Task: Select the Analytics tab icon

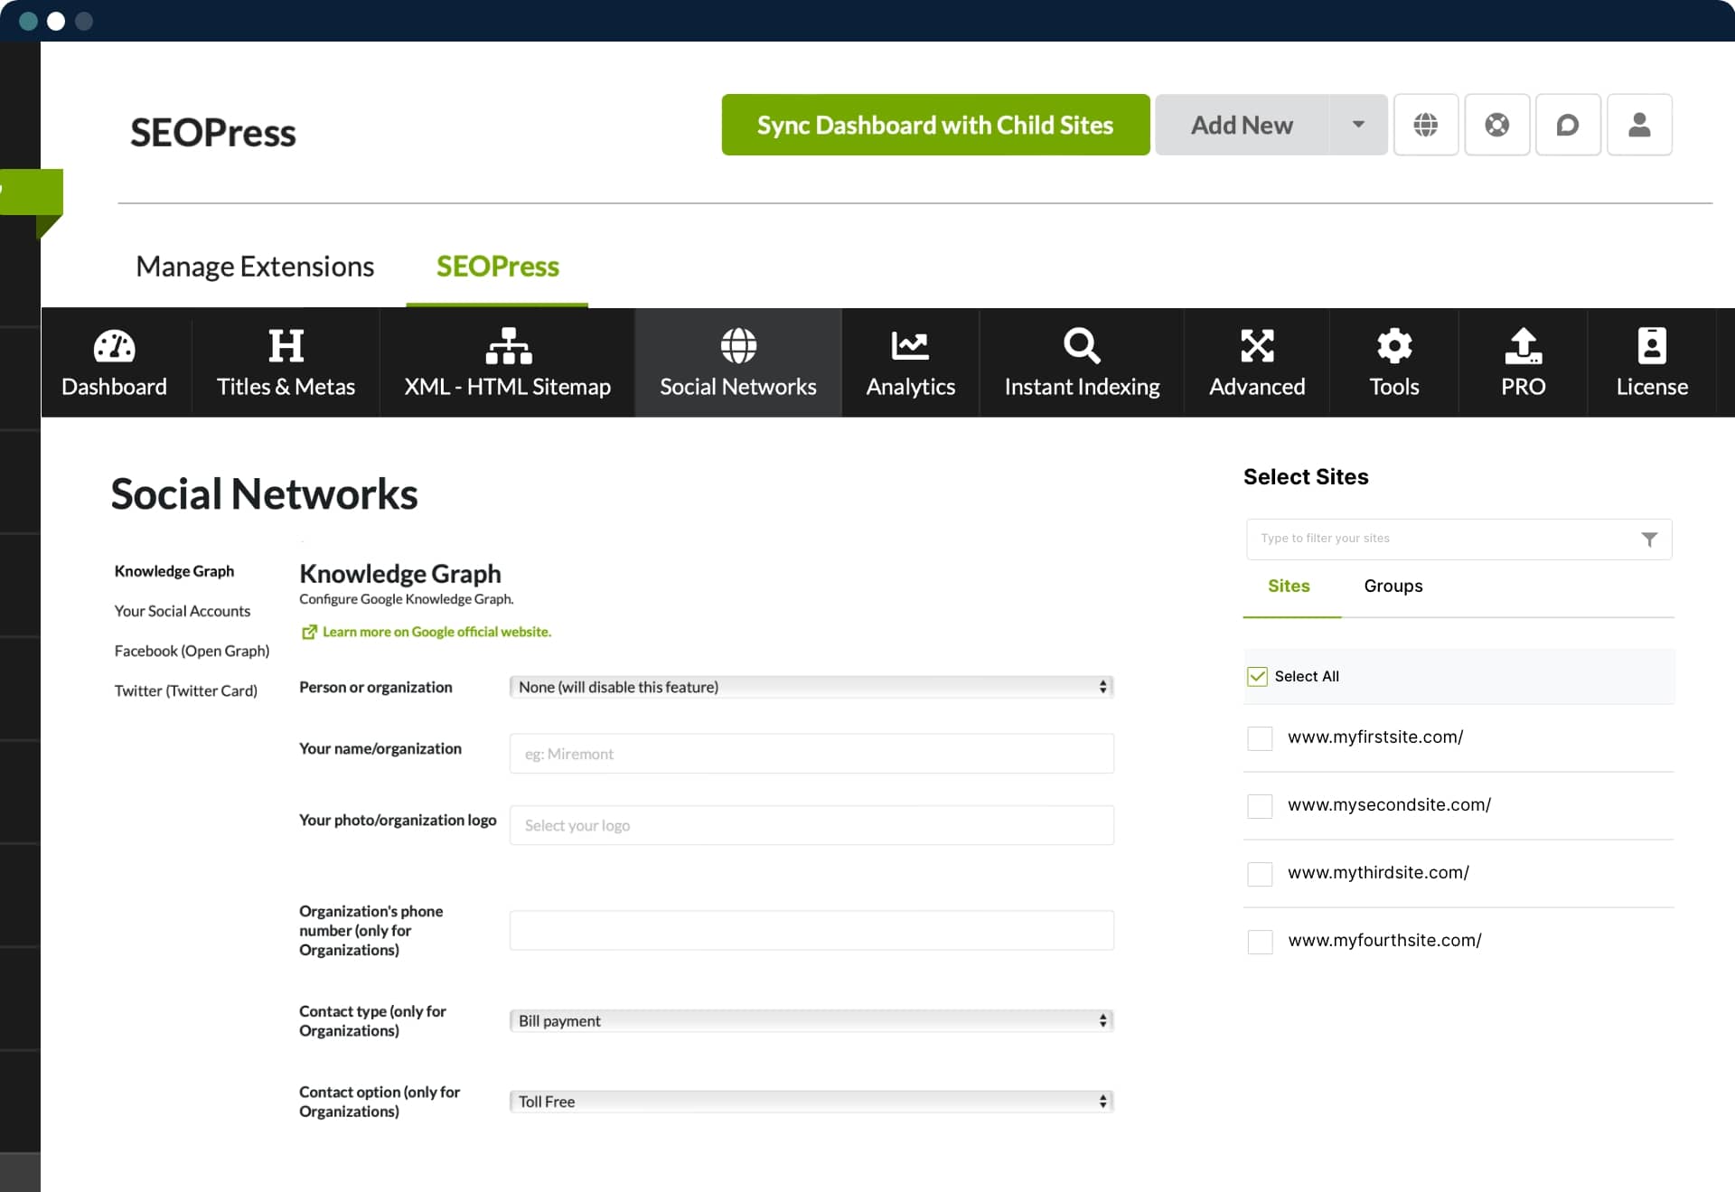Action: tap(910, 345)
